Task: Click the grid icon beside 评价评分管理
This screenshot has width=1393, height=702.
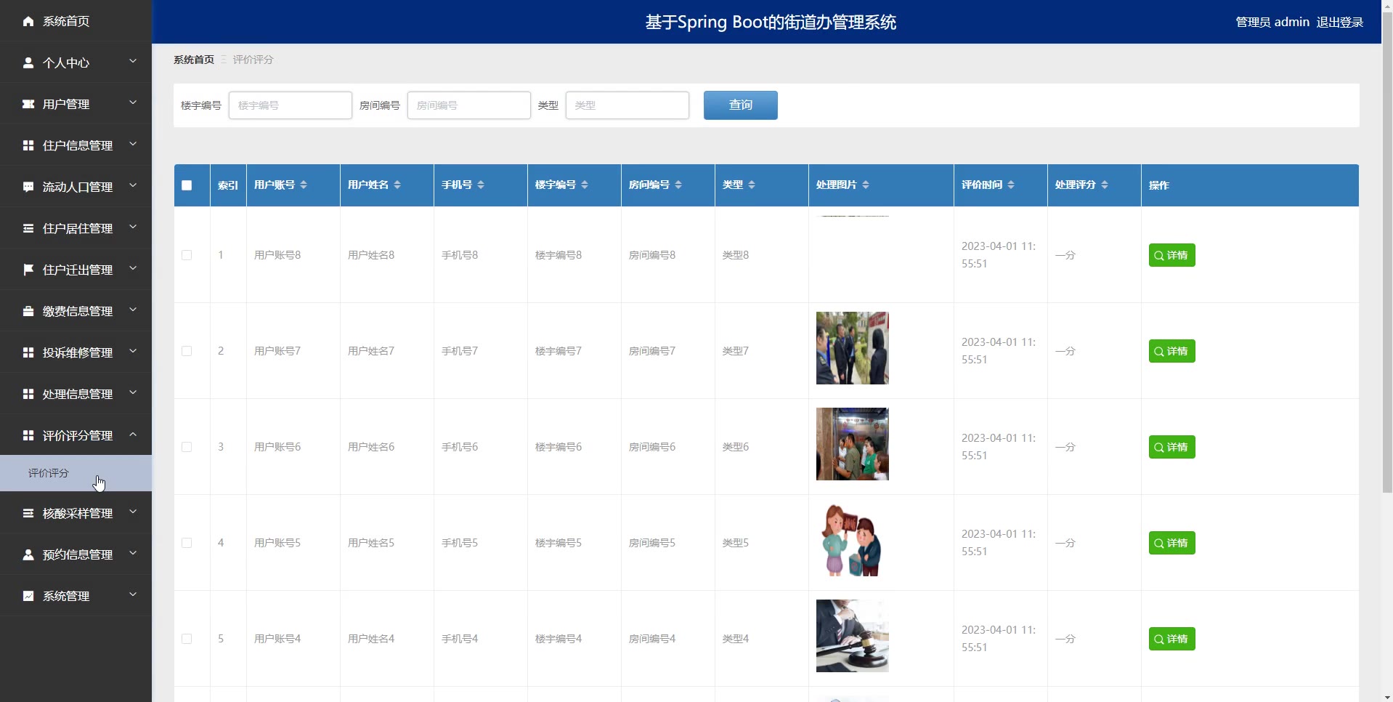Action: (x=28, y=435)
